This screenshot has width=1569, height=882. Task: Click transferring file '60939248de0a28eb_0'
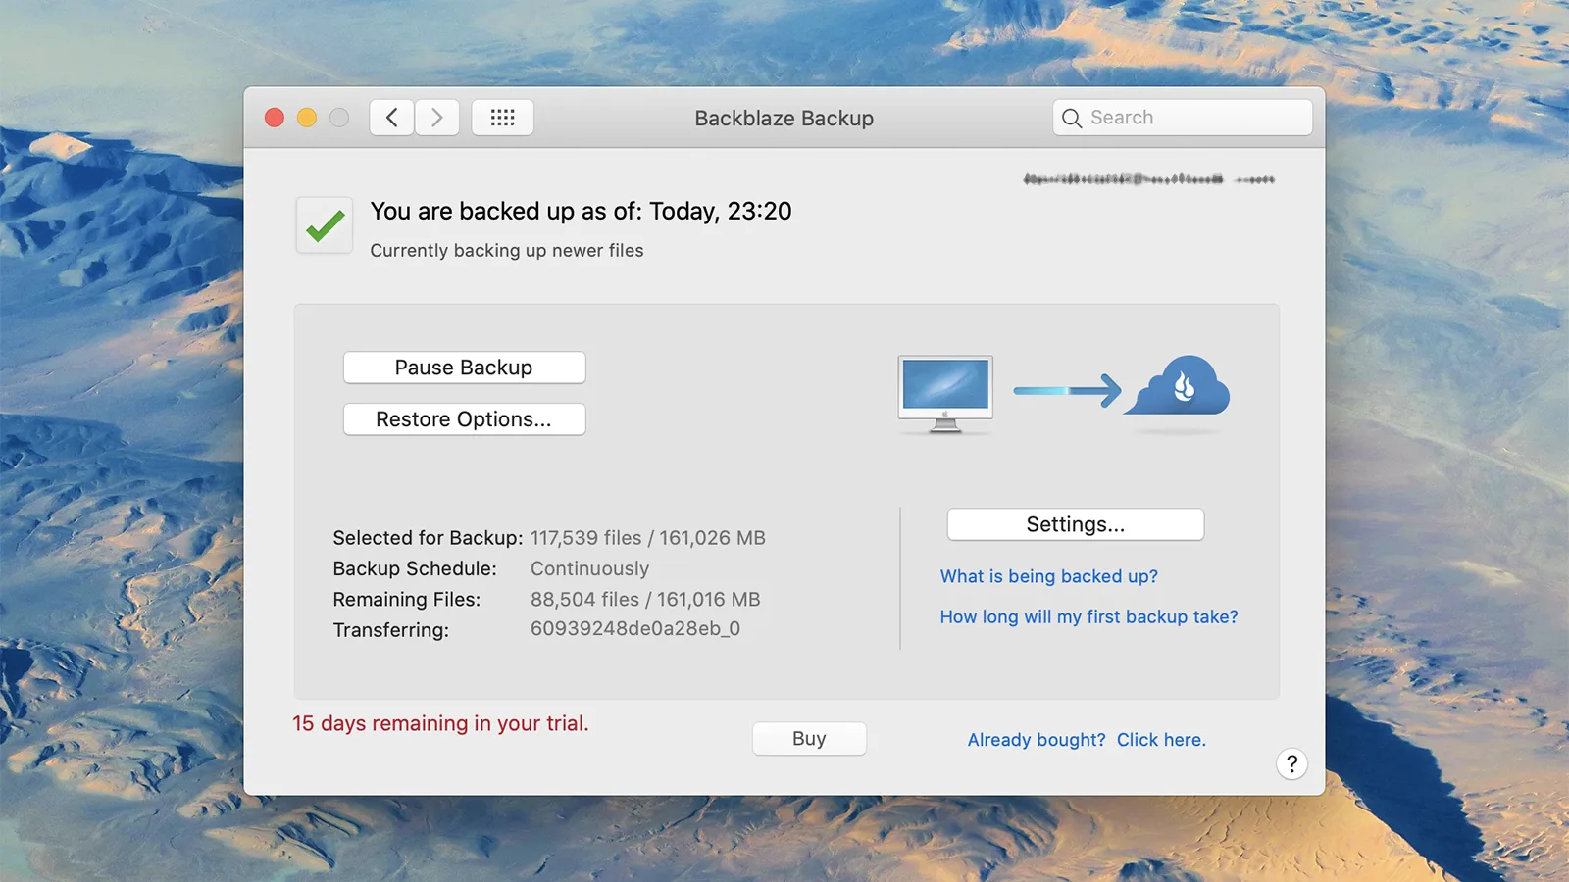click(x=635, y=629)
